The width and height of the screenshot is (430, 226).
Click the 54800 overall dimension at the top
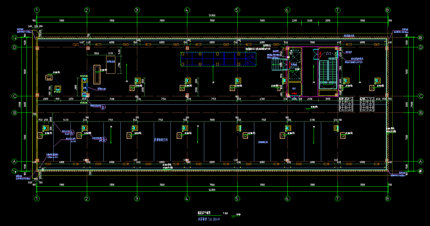212,16
